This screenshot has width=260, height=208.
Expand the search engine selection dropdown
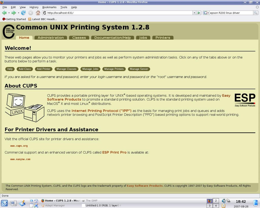click(208, 13)
